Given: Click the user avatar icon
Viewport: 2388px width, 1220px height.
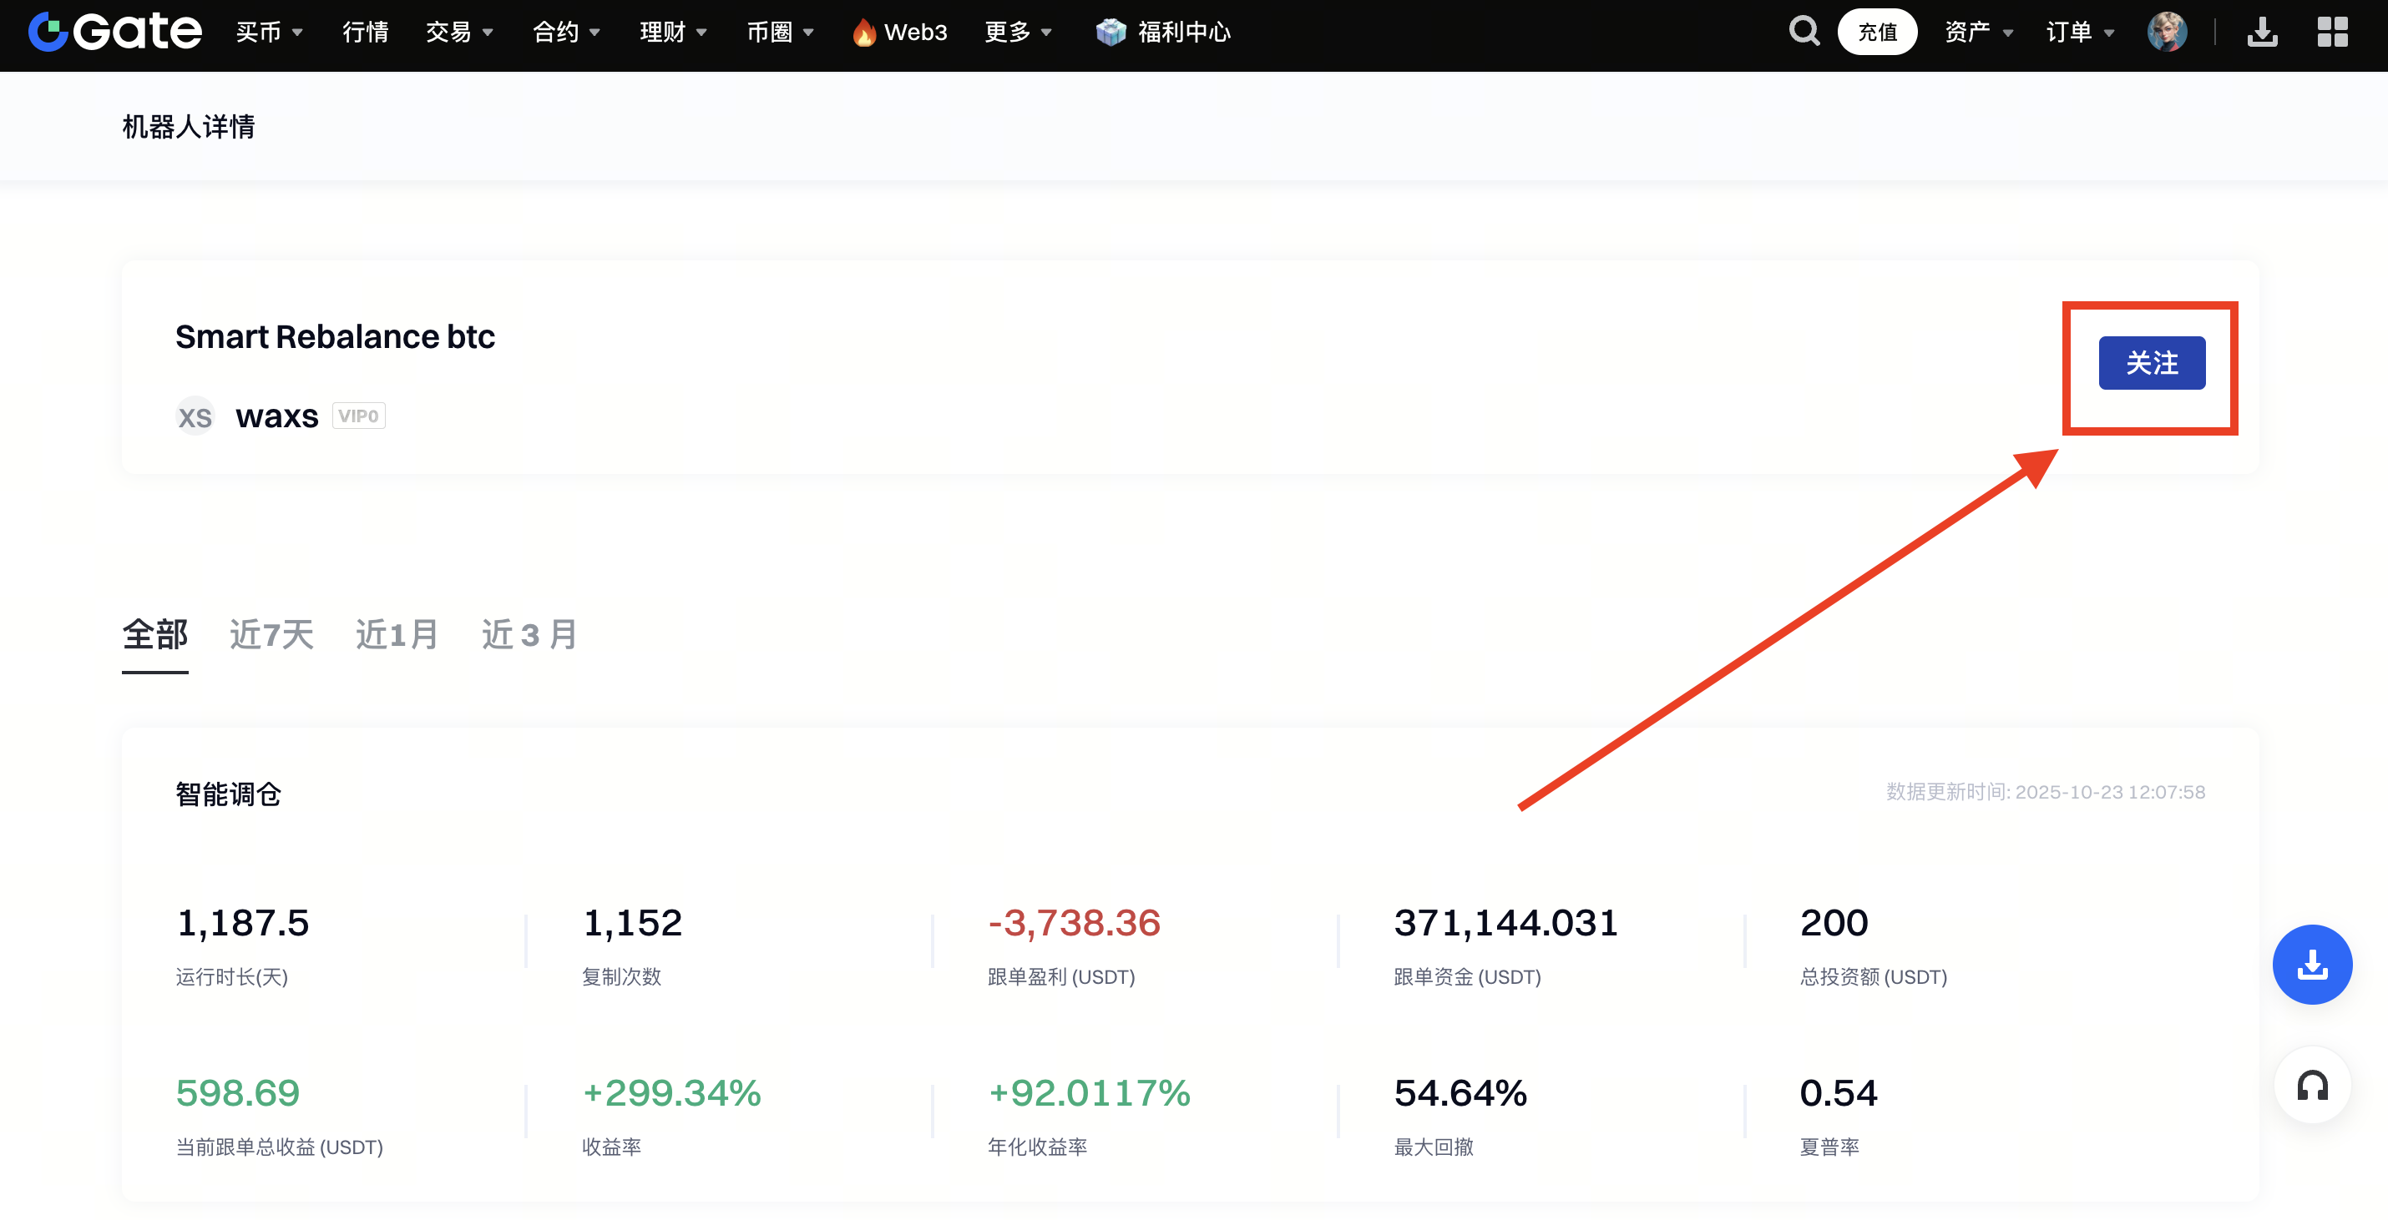Looking at the screenshot, I should [2167, 33].
